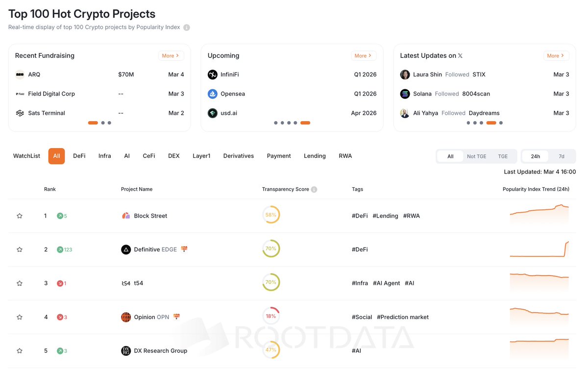Star Definitive to add to watchlist
The image size is (588, 372).
[20, 249]
